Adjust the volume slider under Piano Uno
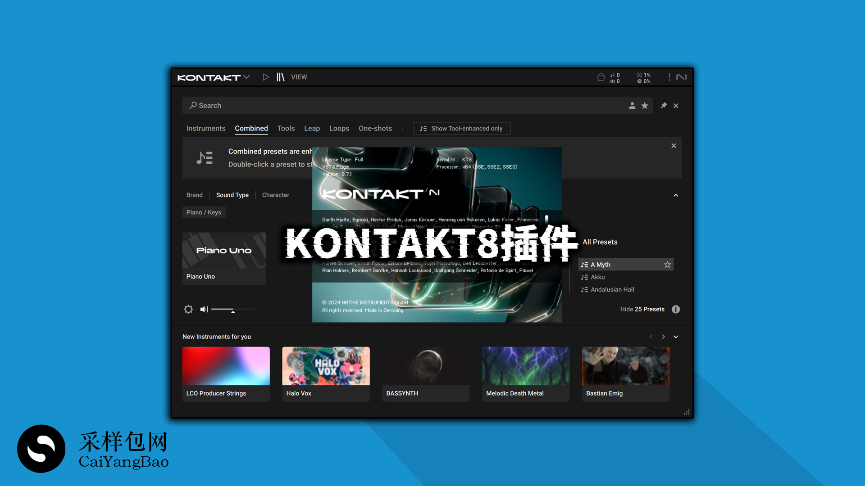This screenshot has width=865, height=486. click(233, 309)
